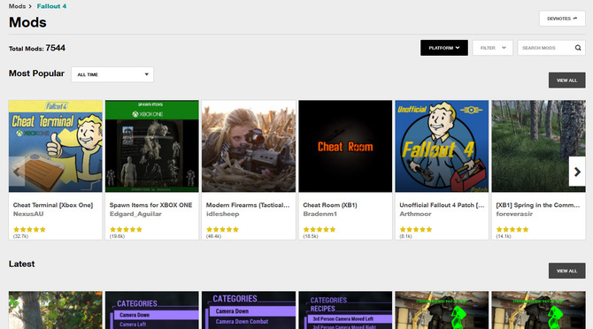Screen dimensions: 593x329
Task: Click the (32.7k) rating count
Action: pyautogui.click(x=20, y=236)
